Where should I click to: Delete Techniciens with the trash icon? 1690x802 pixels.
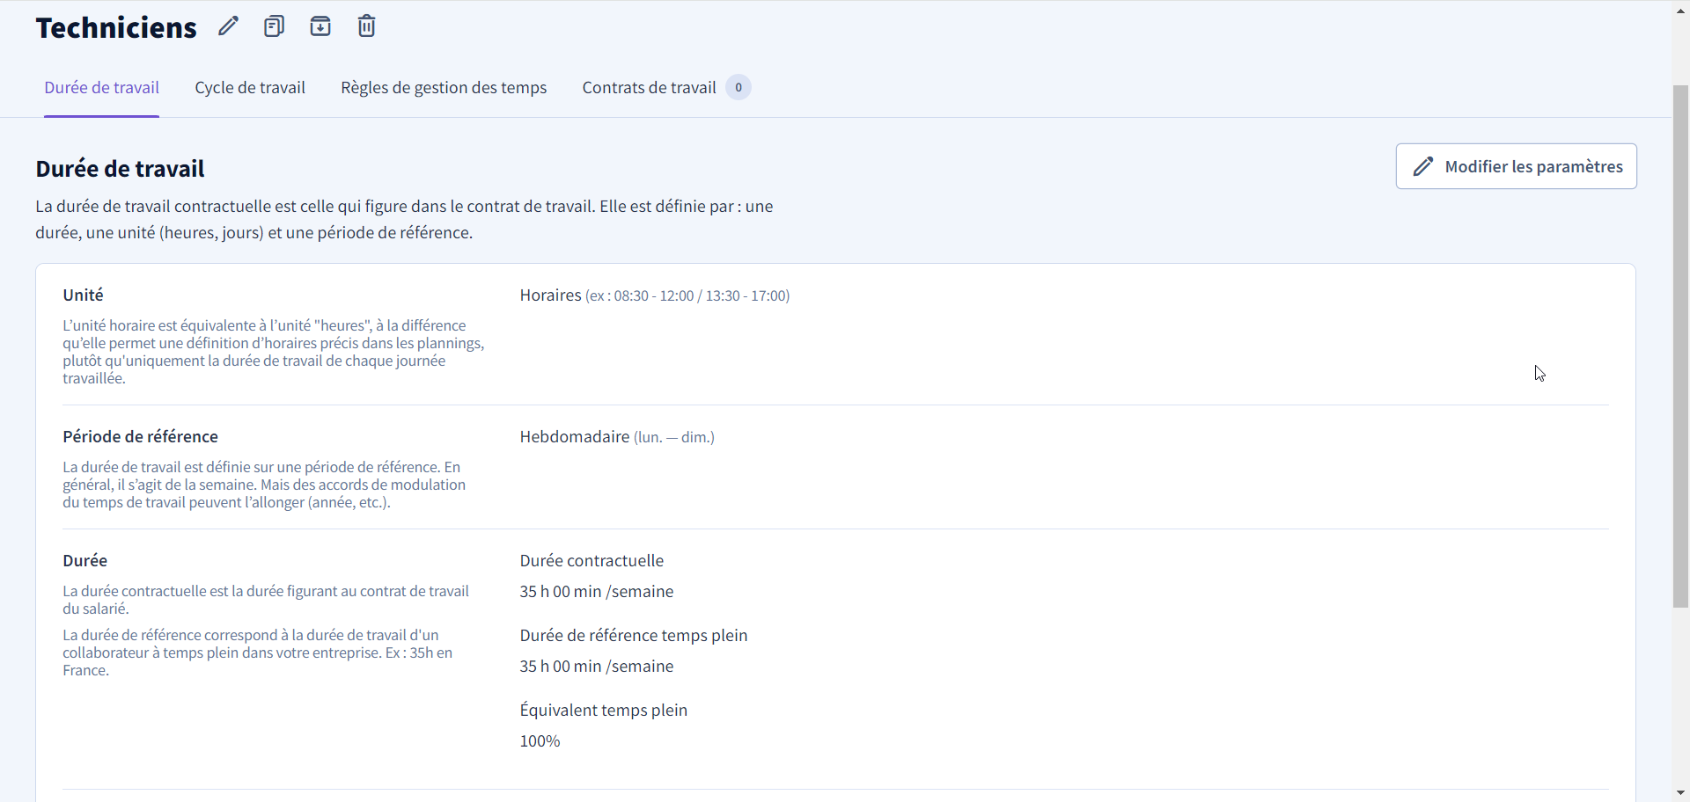[366, 26]
